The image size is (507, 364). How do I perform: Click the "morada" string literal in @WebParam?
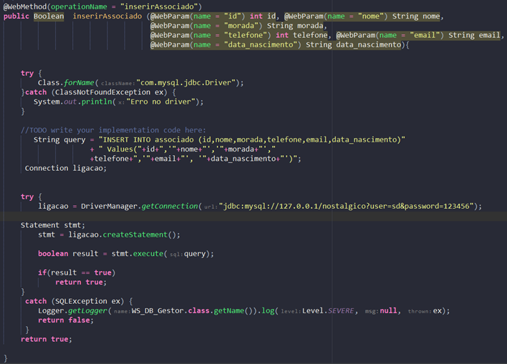tap(241, 26)
